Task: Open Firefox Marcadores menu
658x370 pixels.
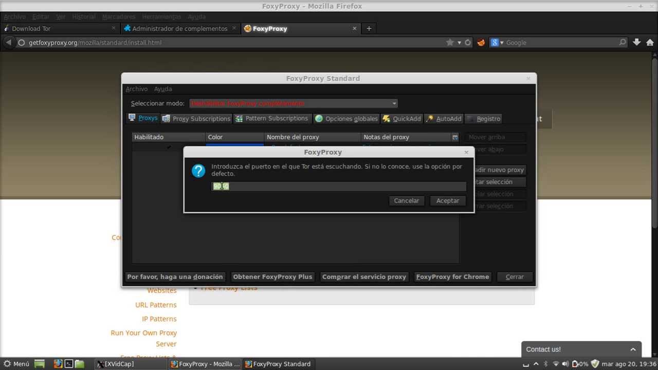Action: 119,16
